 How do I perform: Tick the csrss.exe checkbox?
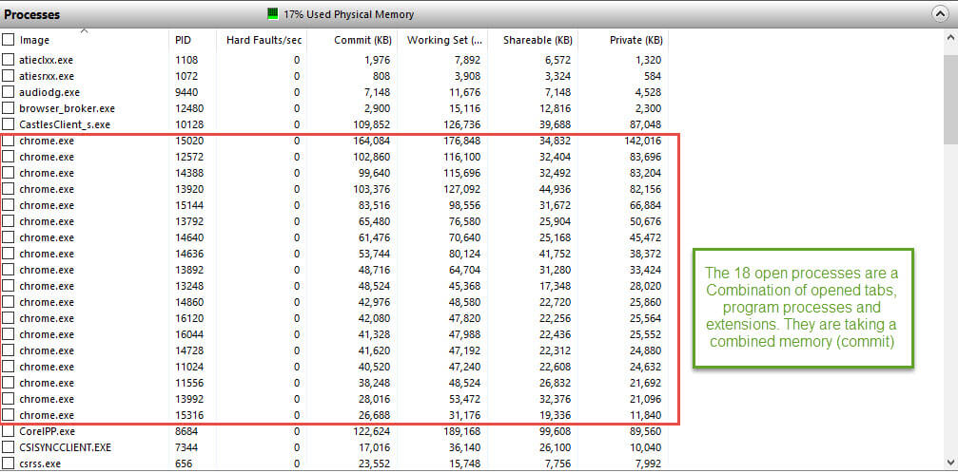(8, 464)
